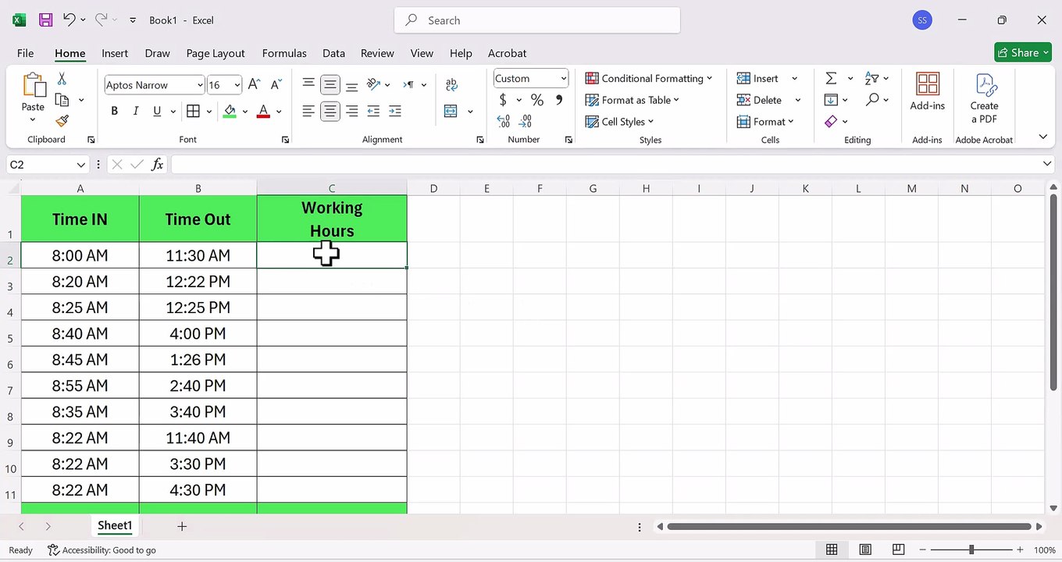This screenshot has width=1062, height=562.
Task: Click the Copy icon in Clipboard group
Action: click(x=62, y=100)
